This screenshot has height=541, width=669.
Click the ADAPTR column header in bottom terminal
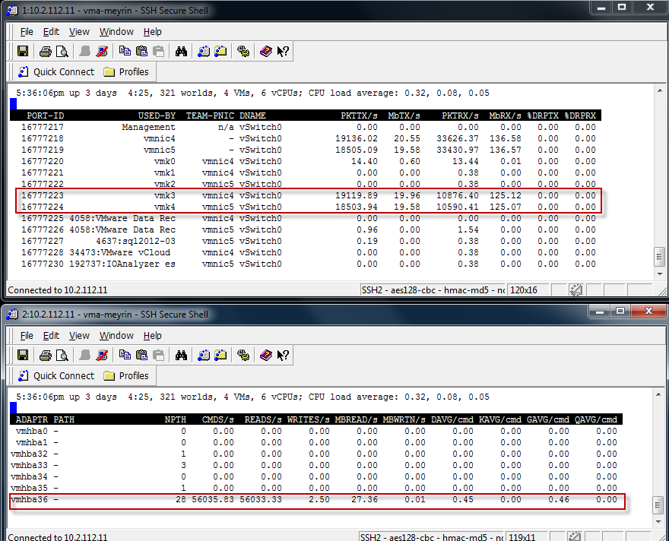point(32,419)
